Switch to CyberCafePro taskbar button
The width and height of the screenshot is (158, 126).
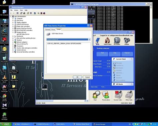point(62,124)
